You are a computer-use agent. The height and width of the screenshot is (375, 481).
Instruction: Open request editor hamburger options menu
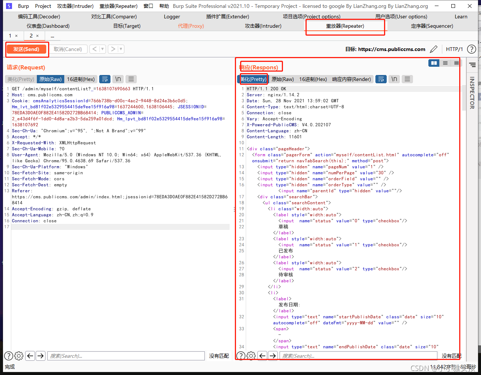(131, 79)
